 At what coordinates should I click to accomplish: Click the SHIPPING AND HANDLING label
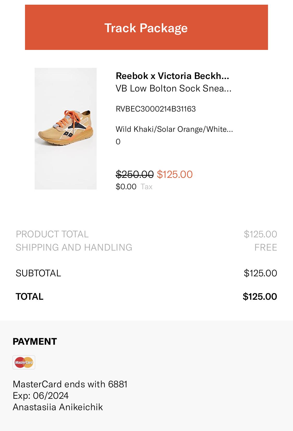tap(74, 247)
